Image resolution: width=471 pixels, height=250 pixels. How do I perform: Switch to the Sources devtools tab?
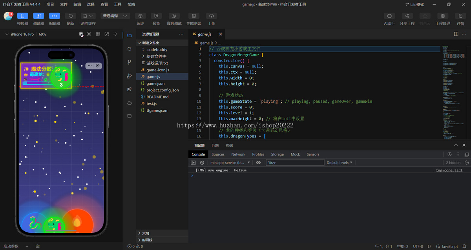pos(218,154)
